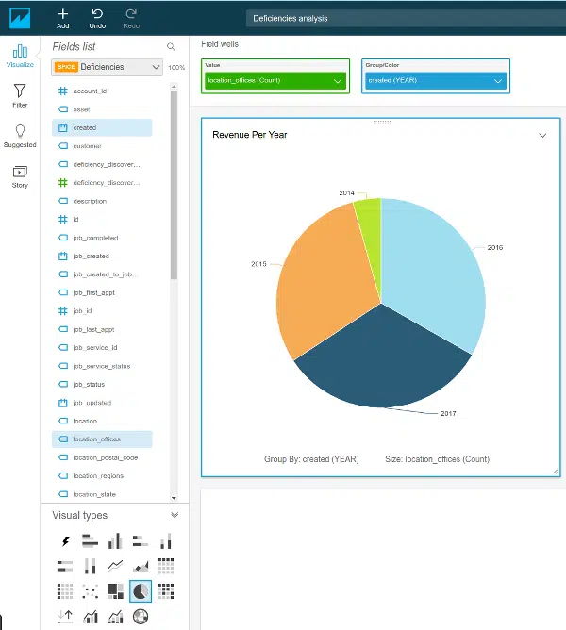This screenshot has width=566, height=630.
Task: Pick the scatter plot visual type
Action: (x=90, y=591)
